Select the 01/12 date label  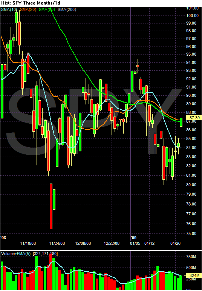(x=149, y=243)
